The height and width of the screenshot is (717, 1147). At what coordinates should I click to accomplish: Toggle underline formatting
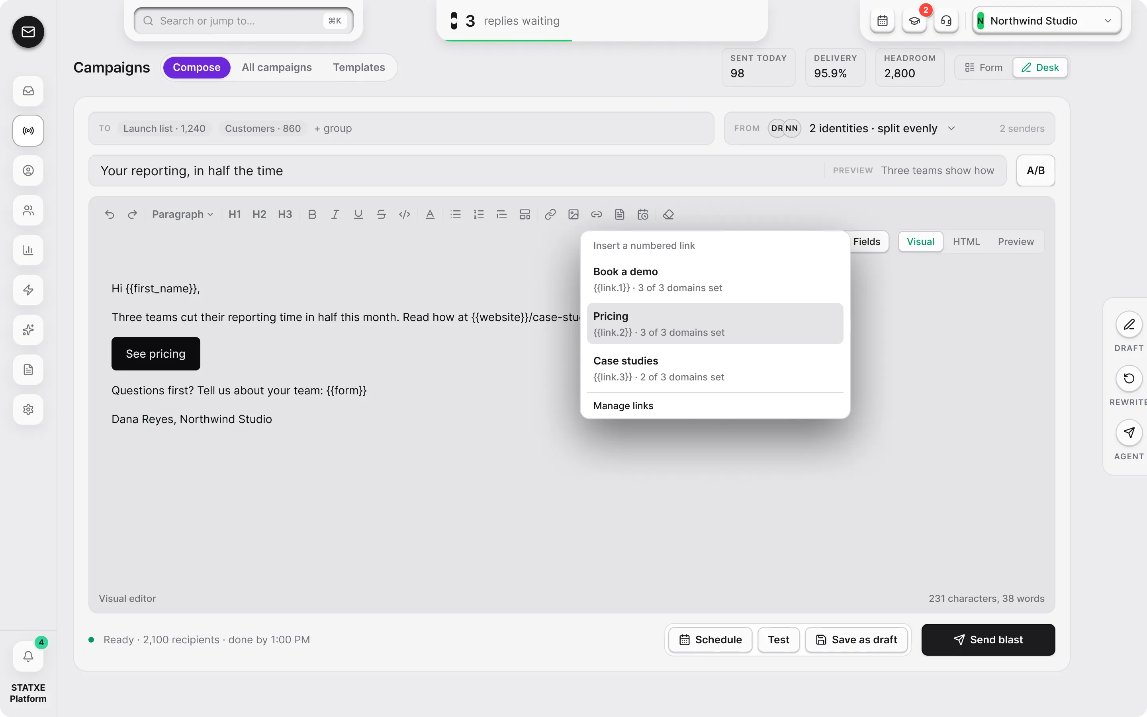tap(358, 214)
